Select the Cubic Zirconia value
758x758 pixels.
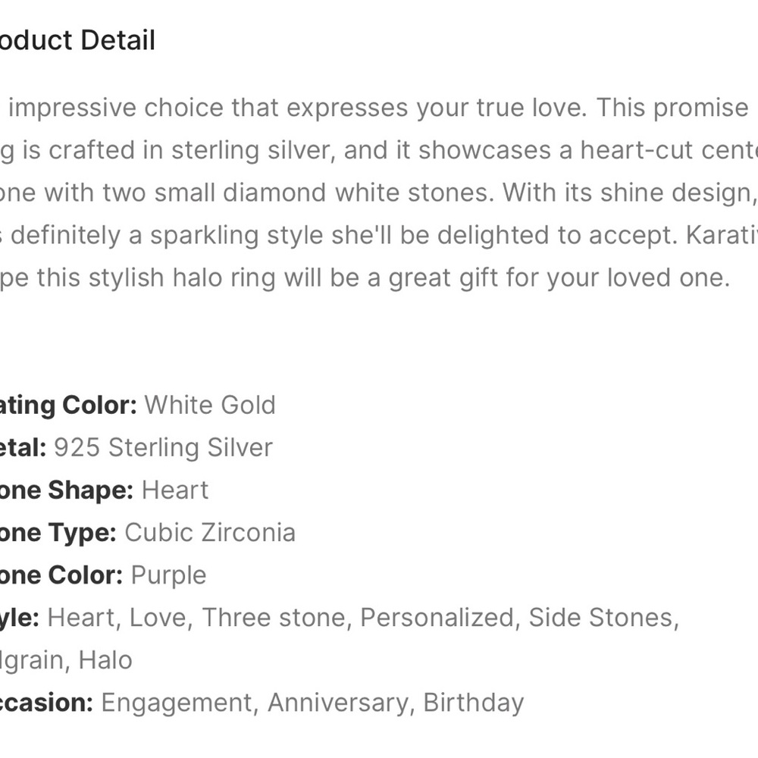[x=210, y=533]
